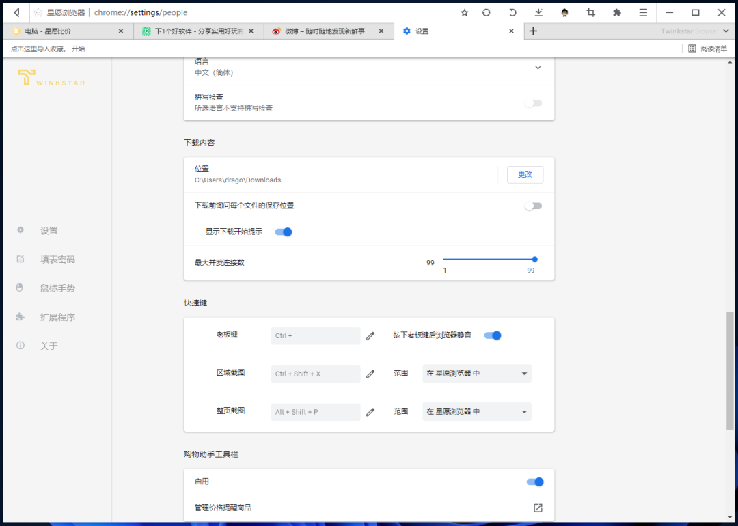Open the hamburger menu in the toolbar

point(642,12)
